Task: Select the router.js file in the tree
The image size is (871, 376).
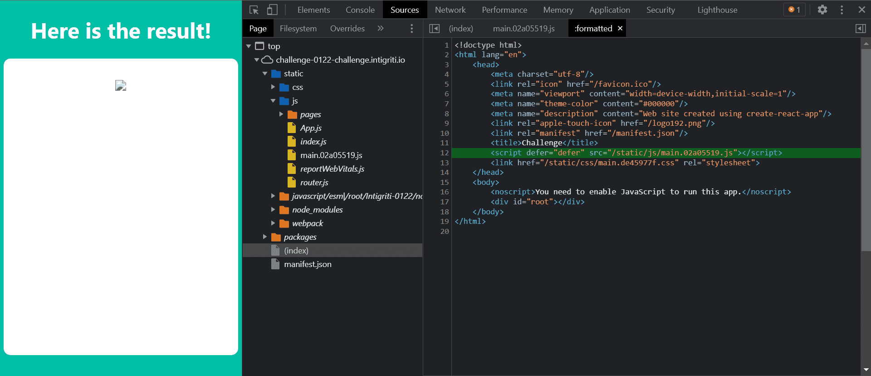Action: [314, 183]
